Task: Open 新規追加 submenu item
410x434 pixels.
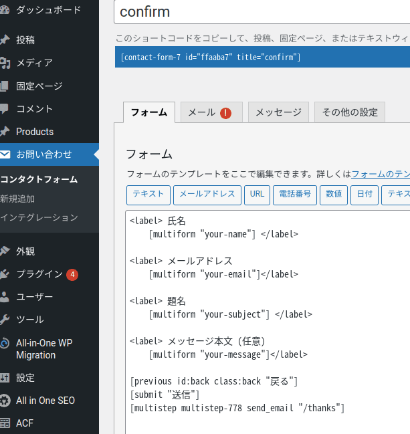Action: (x=17, y=199)
